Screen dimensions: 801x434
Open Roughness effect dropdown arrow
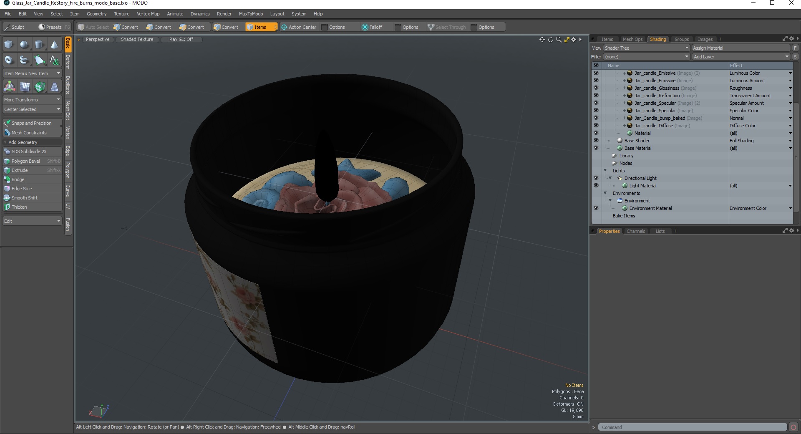(x=790, y=88)
